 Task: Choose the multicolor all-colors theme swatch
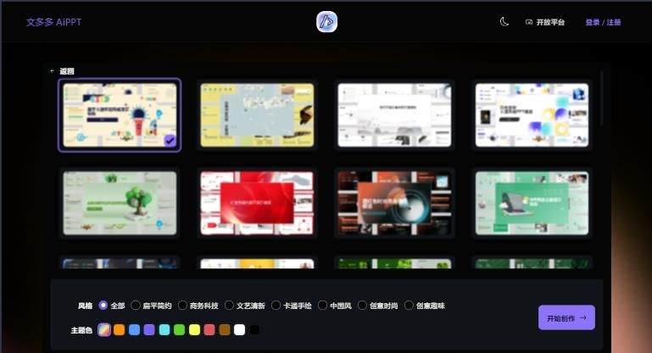tap(104, 330)
